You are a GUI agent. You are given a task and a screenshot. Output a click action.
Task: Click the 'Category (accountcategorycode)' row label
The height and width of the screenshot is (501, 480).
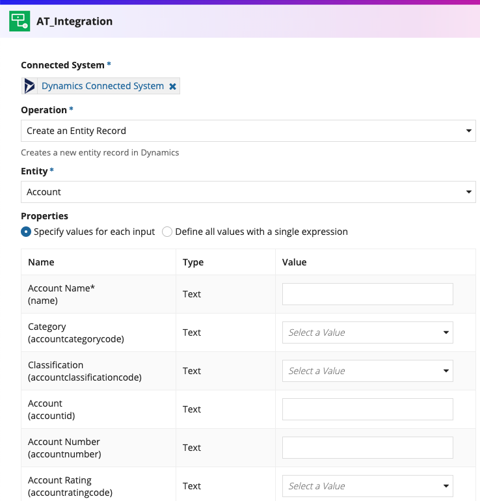[76, 332]
